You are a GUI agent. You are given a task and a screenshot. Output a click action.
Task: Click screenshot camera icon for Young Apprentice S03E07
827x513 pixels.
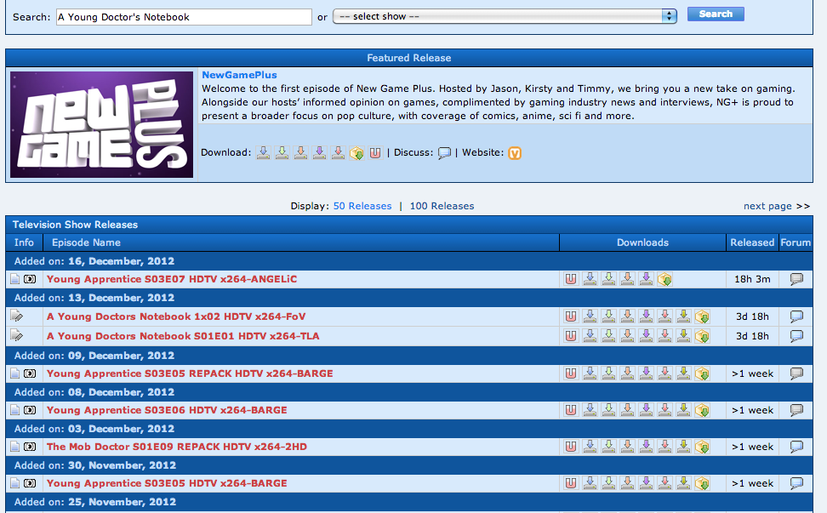click(30, 279)
